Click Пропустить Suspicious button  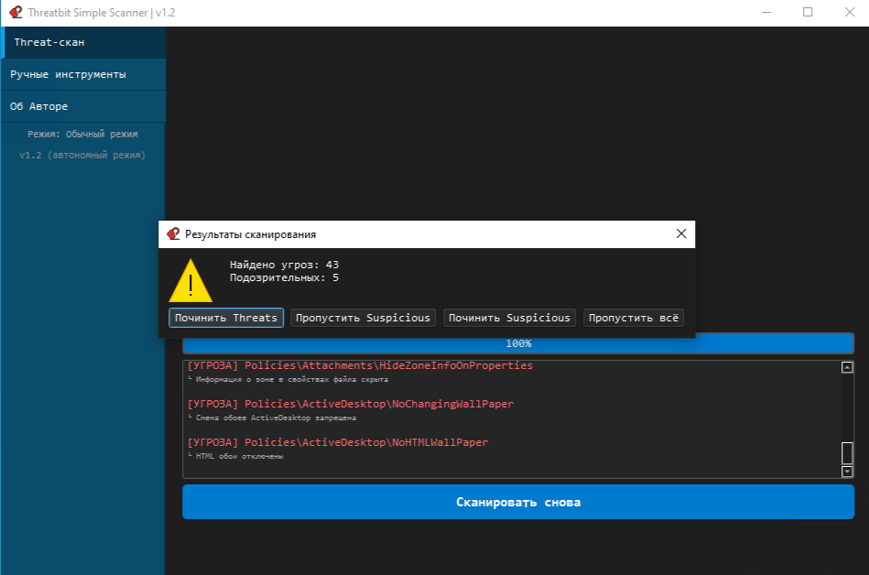tap(363, 318)
